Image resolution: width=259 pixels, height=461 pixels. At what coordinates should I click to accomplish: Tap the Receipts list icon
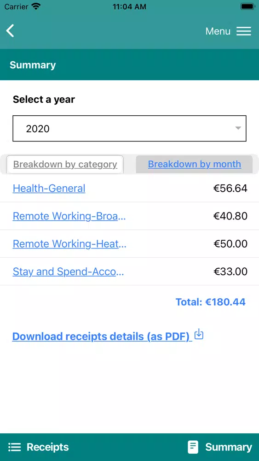[15, 447]
